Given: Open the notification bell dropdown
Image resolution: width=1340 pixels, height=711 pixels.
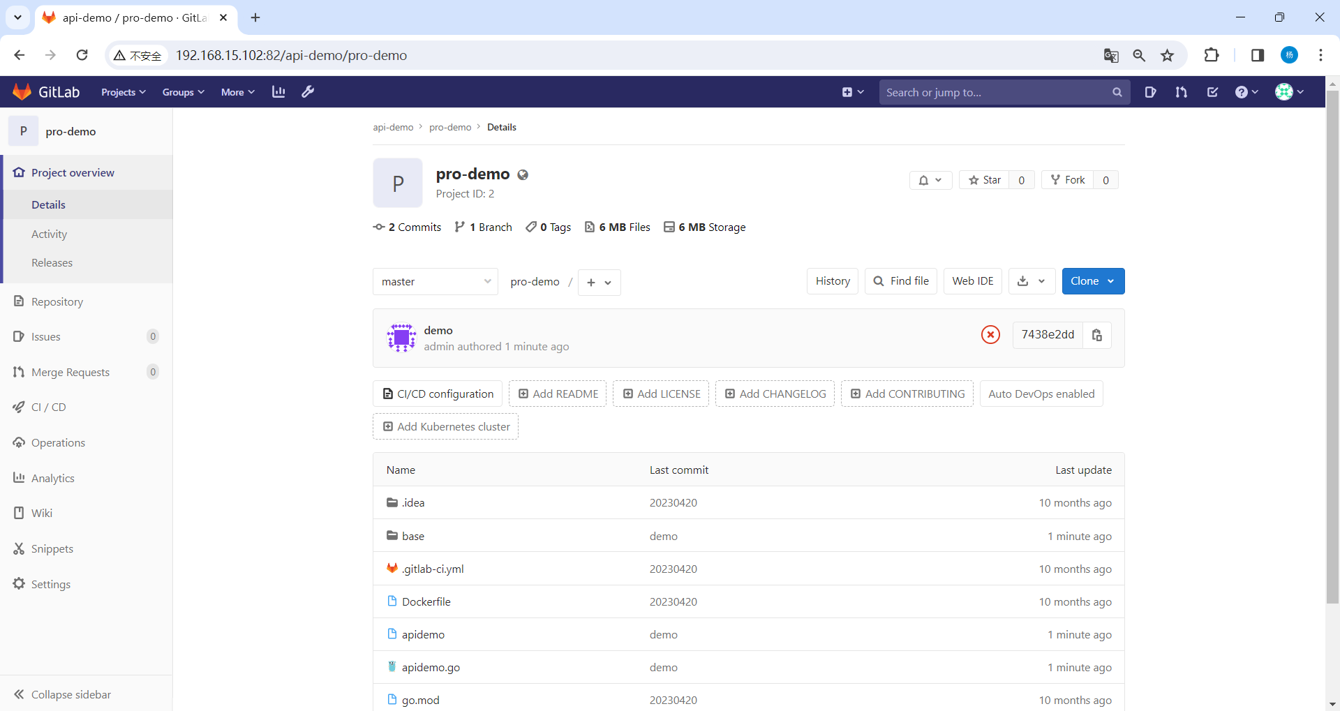Looking at the screenshot, I should (x=931, y=179).
